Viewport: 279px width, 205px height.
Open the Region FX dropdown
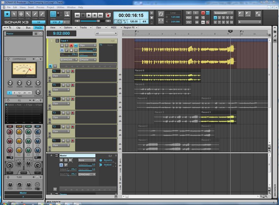pos(130,28)
